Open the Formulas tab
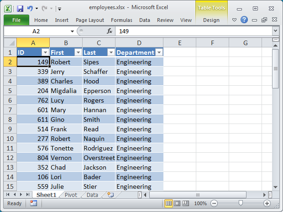Screen dimensions: 283x212 (x=121, y=20)
